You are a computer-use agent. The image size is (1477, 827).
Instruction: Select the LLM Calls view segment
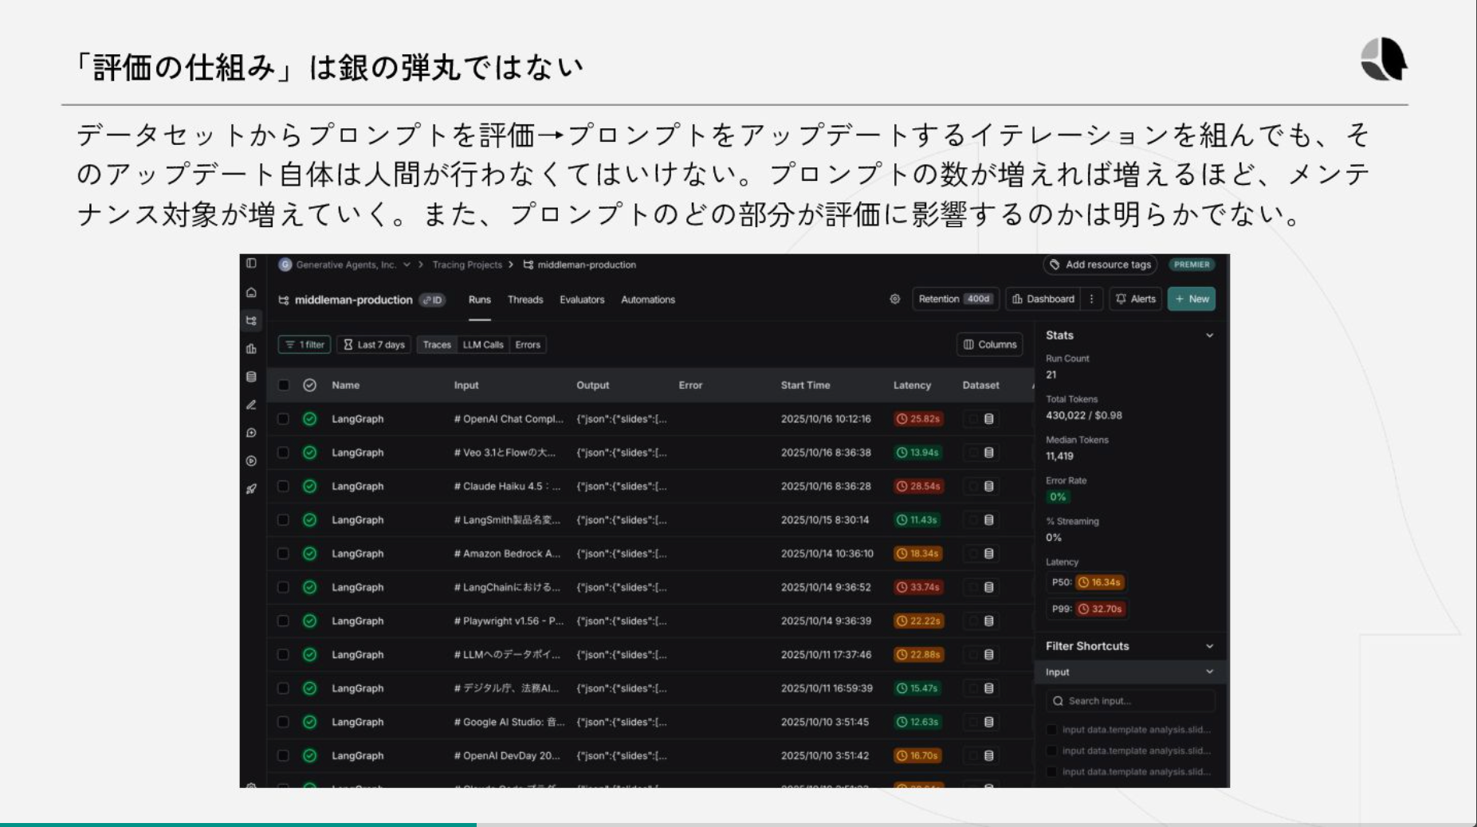coord(483,345)
